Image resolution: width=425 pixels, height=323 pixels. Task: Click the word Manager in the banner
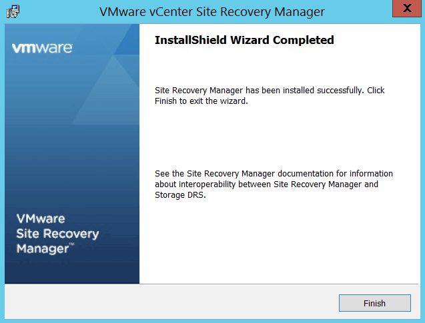(41, 249)
